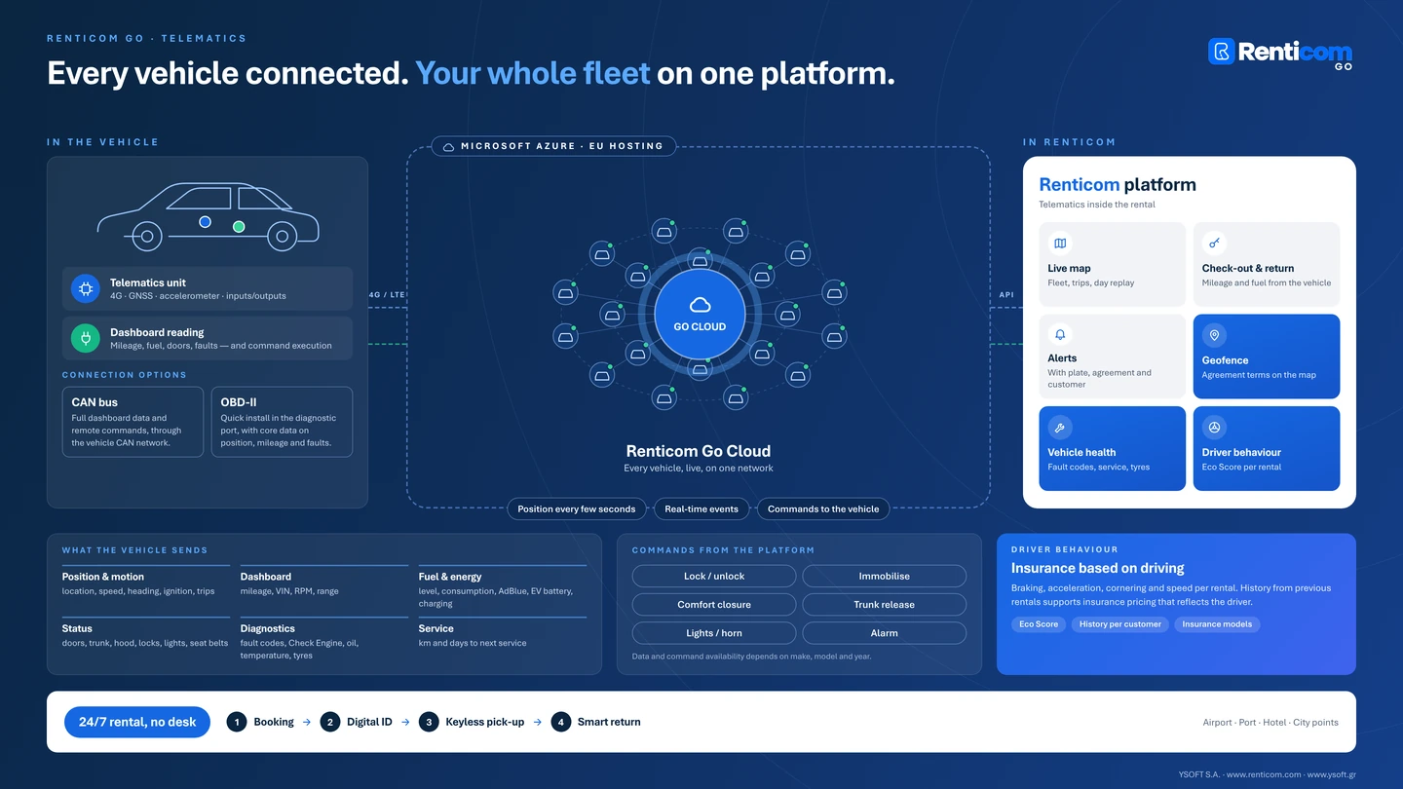This screenshot has height=789, width=1403.
Task: Click the step 4 circle beside Smart return
Action: coord(560,722)
